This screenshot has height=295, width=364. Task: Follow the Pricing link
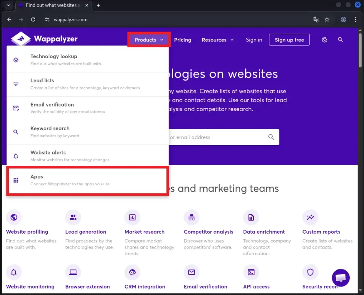pos(182,40)
